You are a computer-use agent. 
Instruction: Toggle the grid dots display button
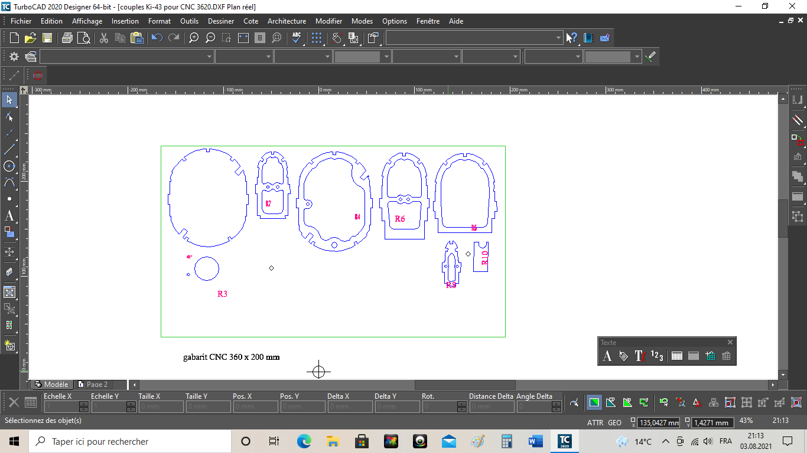point(317,38)
